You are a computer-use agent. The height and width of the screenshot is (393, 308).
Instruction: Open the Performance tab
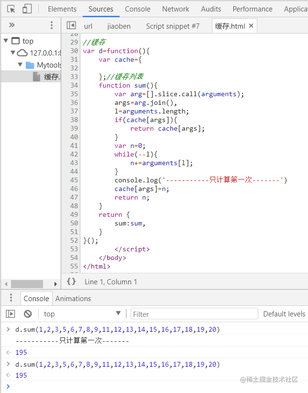pyautogui.click(x=253, y=9)
